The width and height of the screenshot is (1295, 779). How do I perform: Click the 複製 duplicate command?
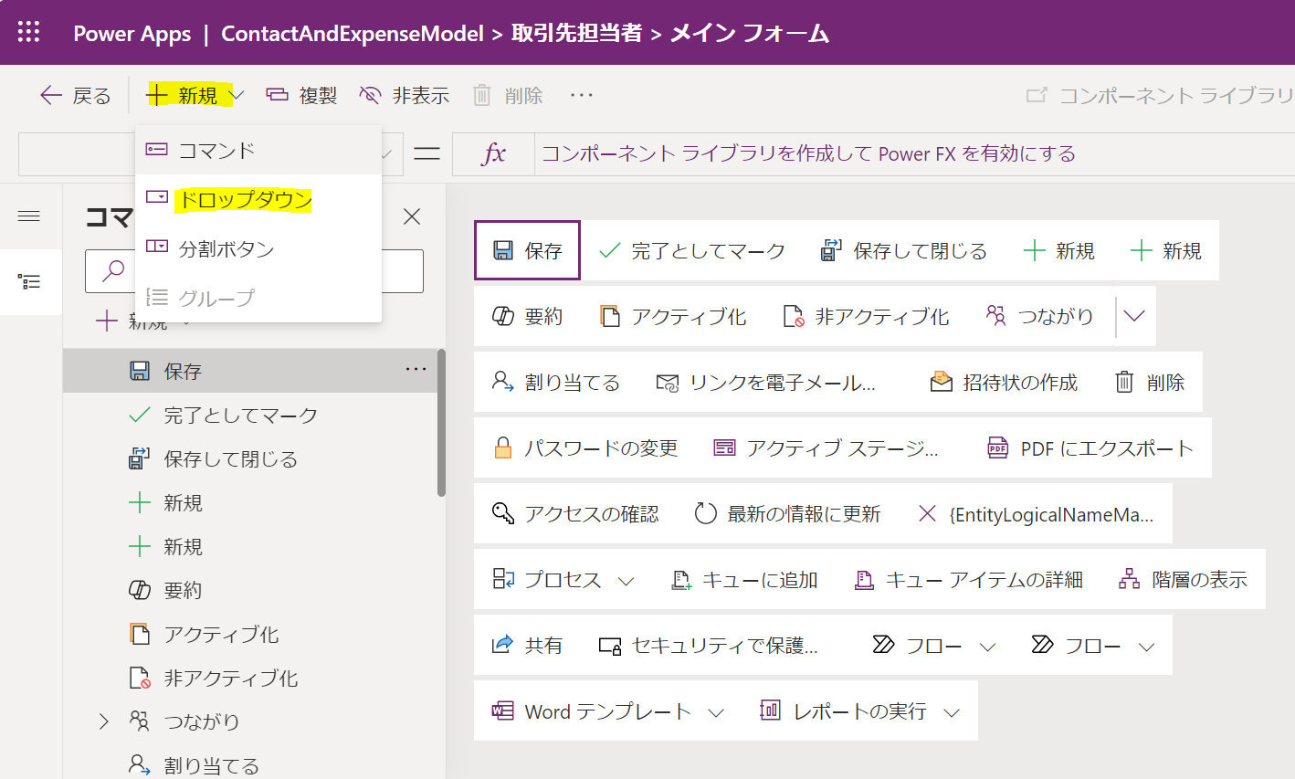(302, 95)
